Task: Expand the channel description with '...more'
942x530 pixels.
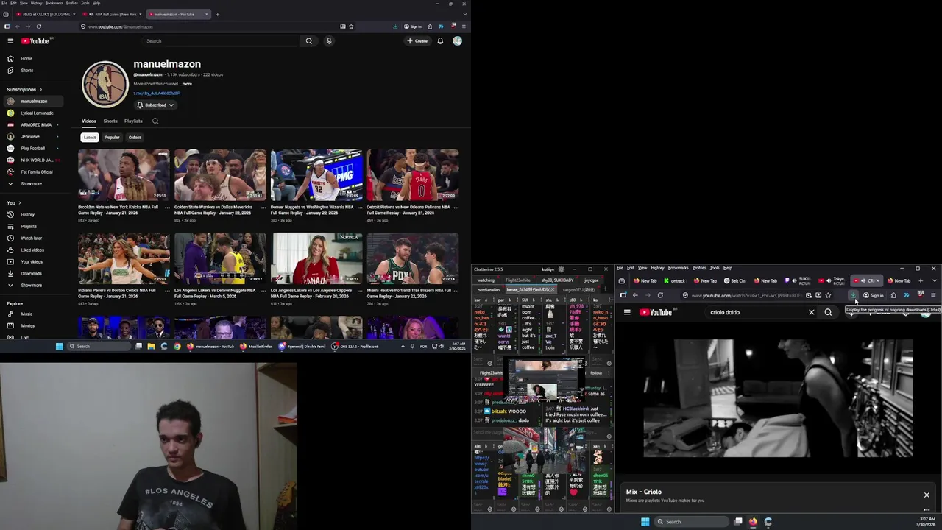Action: 186,84
